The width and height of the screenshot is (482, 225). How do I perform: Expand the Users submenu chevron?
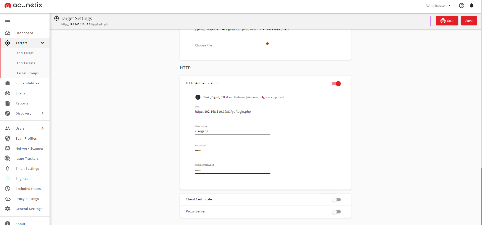pyautogui.click(x=42, y=128)
